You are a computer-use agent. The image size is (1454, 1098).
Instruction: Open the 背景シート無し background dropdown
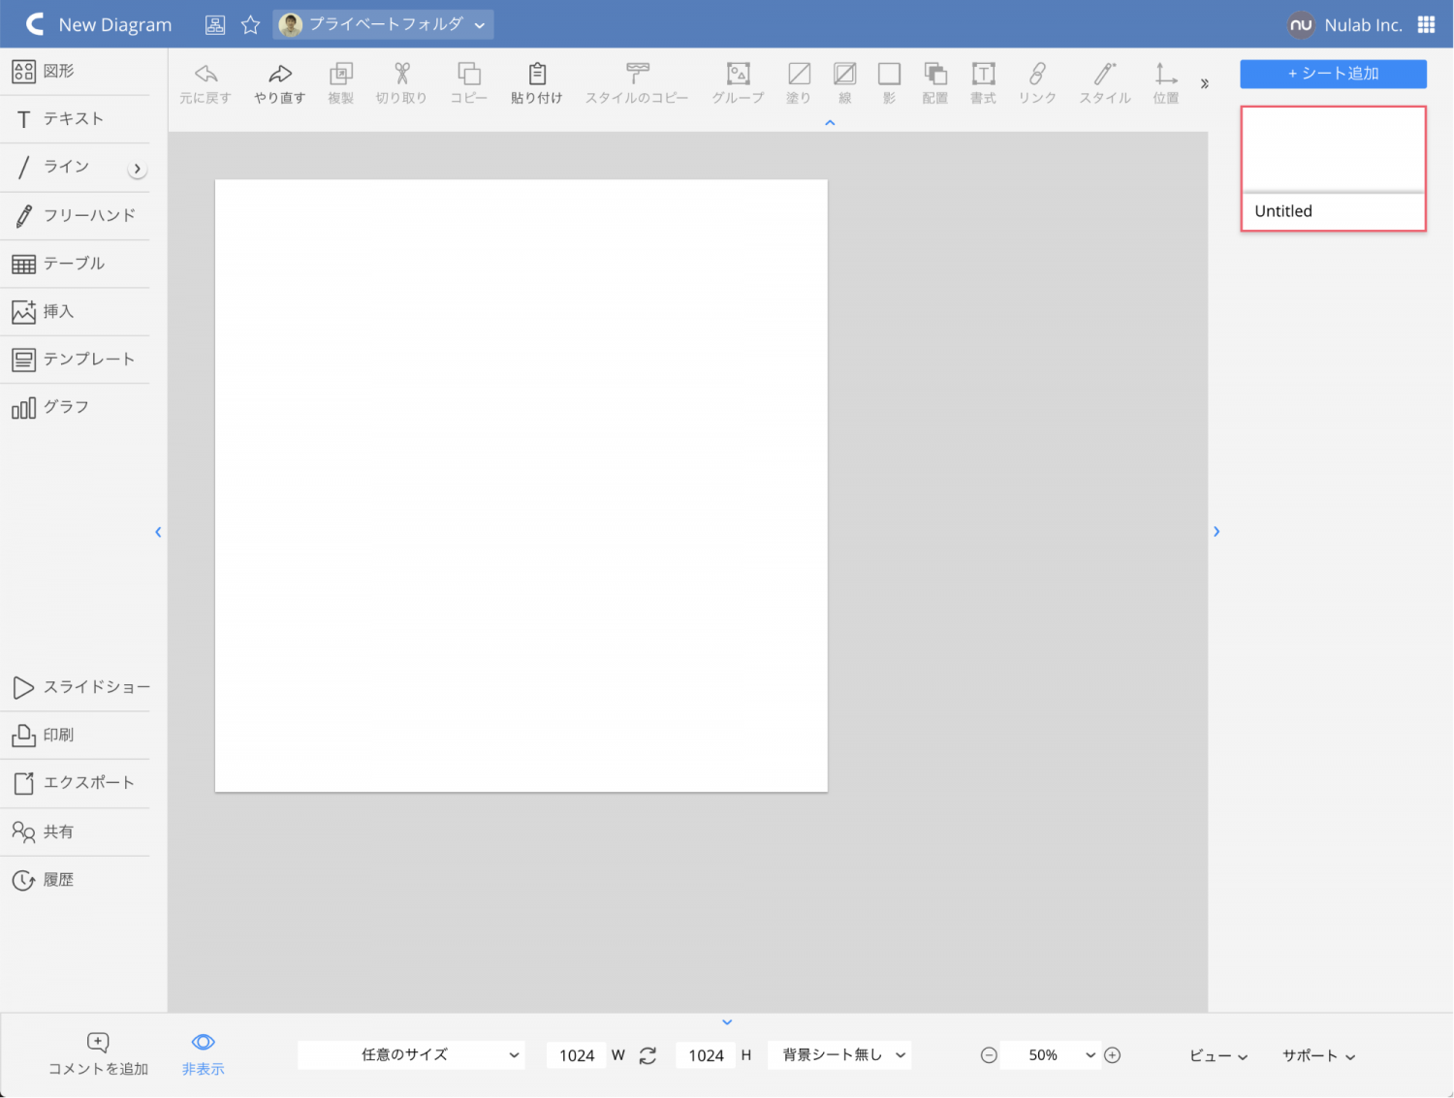click(x=839, y=1055)
